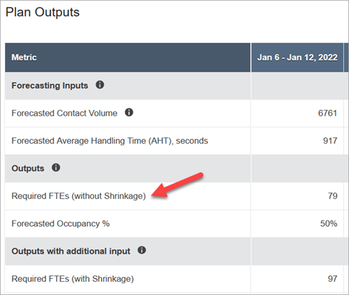349x295 pixels.
Task: Click the Plan Outputs title
Action: pyautogui.click(x=43, y=12)
